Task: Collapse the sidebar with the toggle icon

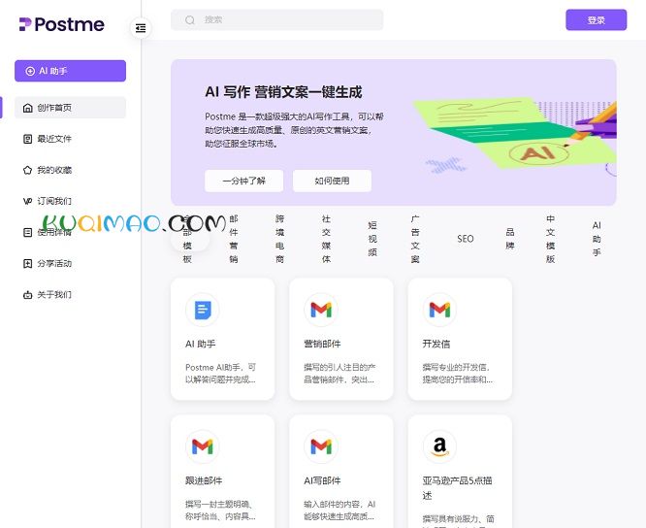Action: click(141, 28)
